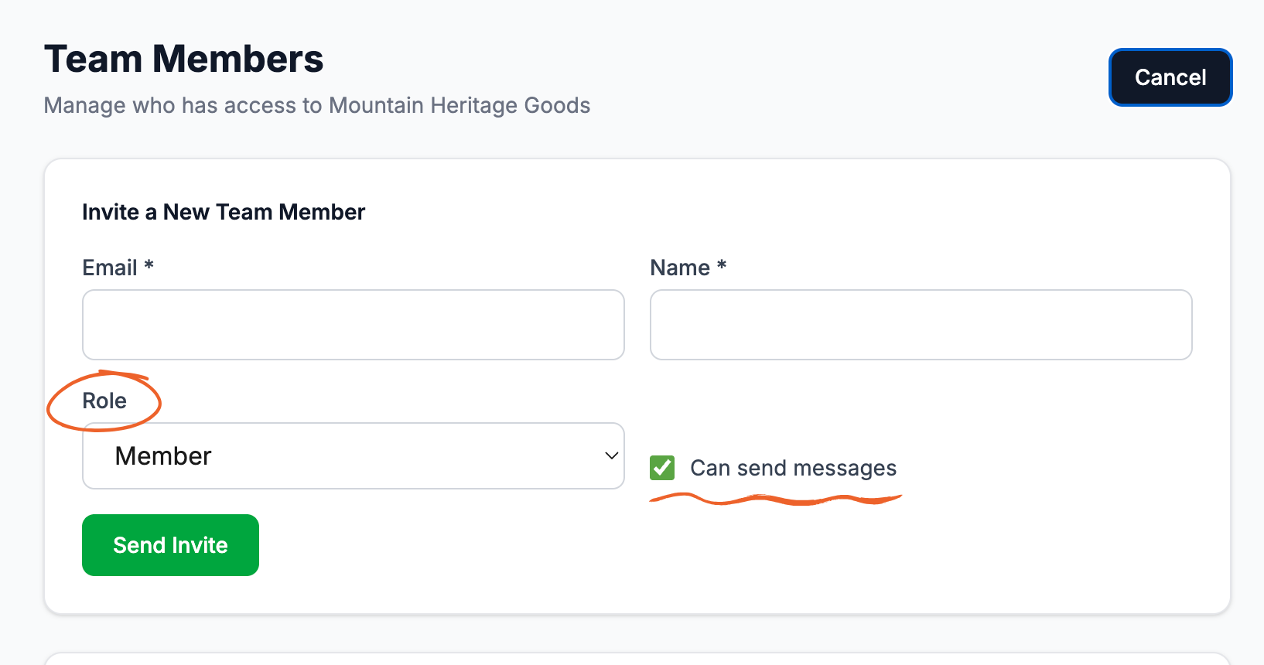Click the circled Role label
Viewport: 1264px width, 665px height.
104,401
